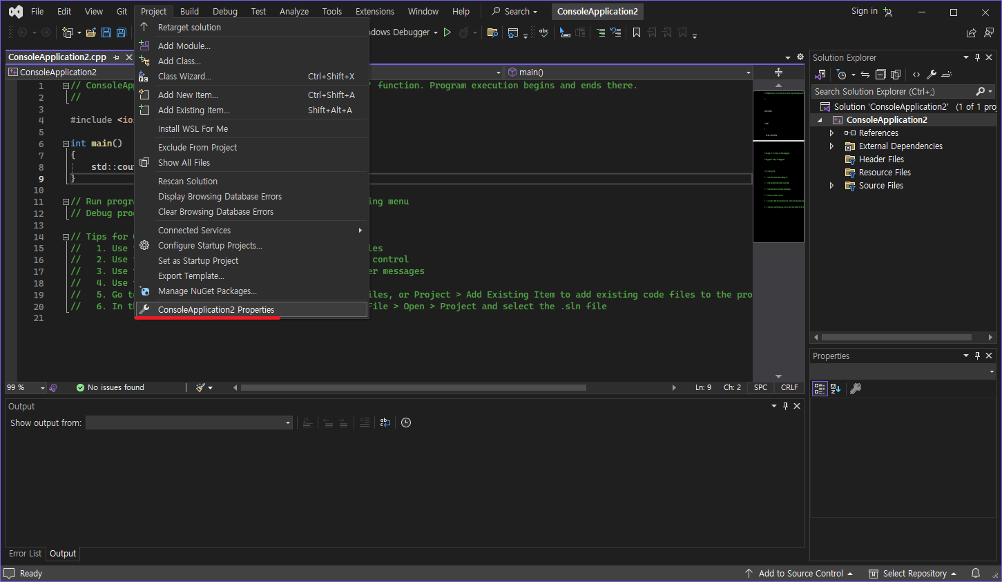Viewport: 1002px width, 582px height.
Task: Pin the ConsoleApplication2.cpp tab
Action: point(117,57)
